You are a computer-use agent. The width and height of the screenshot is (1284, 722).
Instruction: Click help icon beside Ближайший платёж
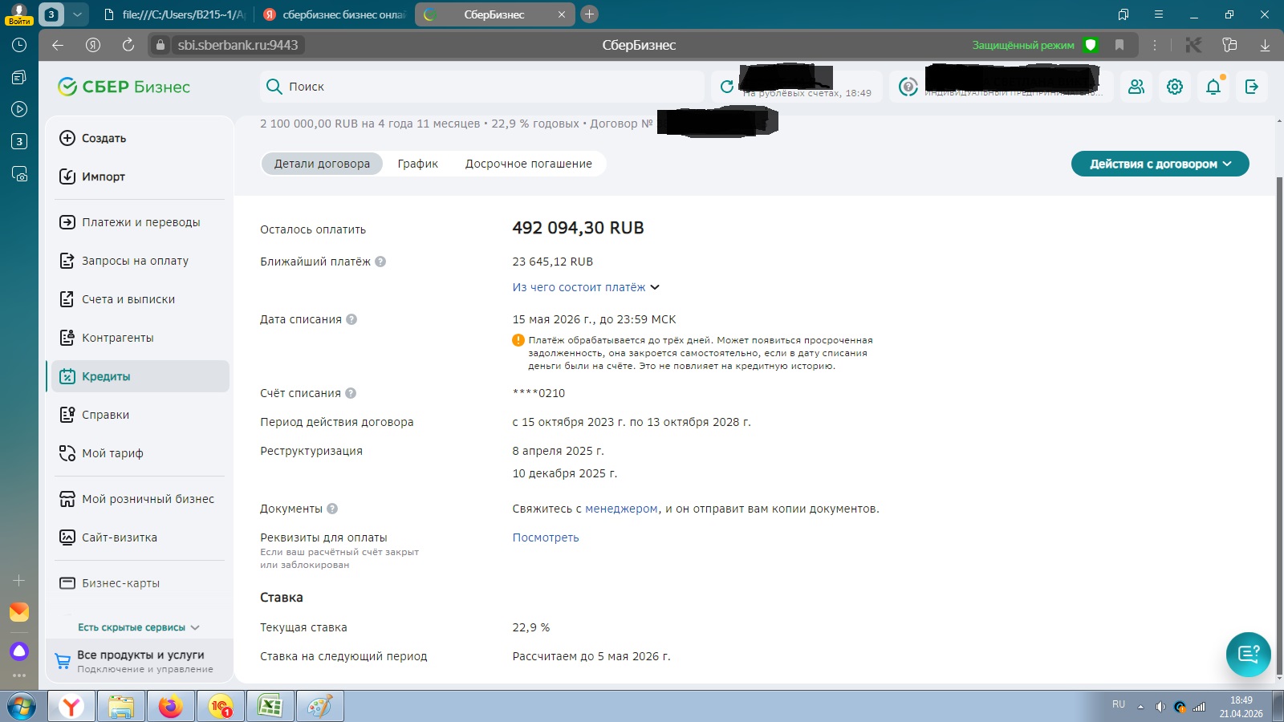coord(380,262)
